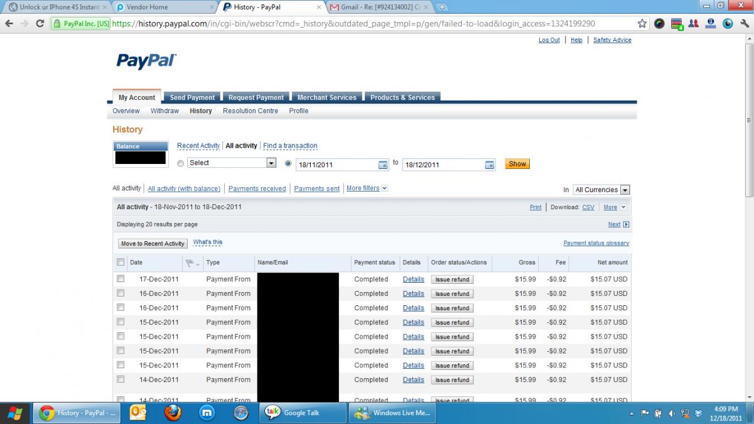
Task: Open the calendar picker for the start date
Action: point(383,165)
